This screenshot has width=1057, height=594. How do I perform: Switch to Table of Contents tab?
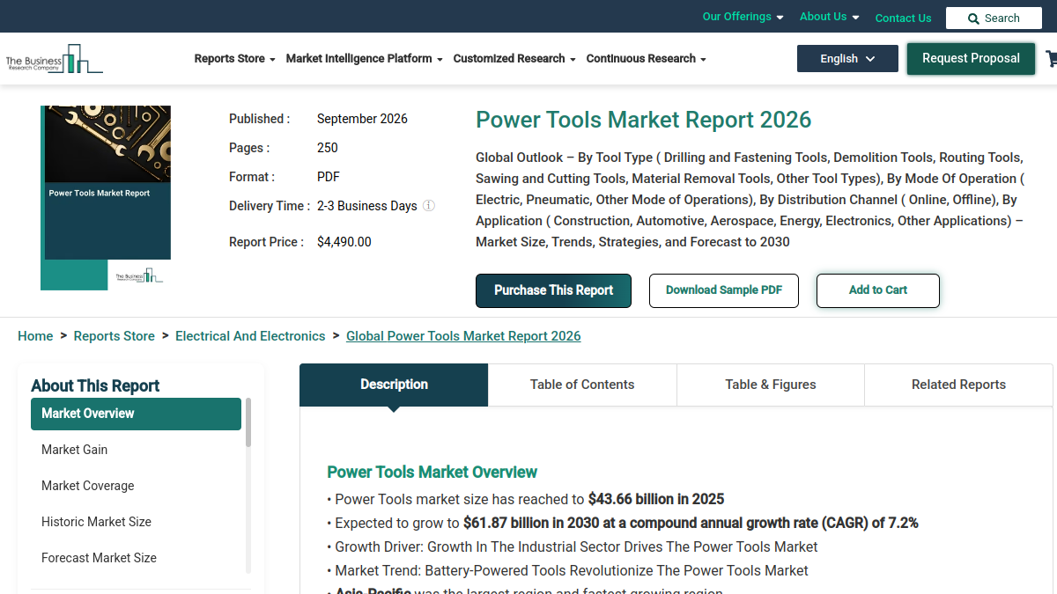pyautogui.click(x=582, y=385)
